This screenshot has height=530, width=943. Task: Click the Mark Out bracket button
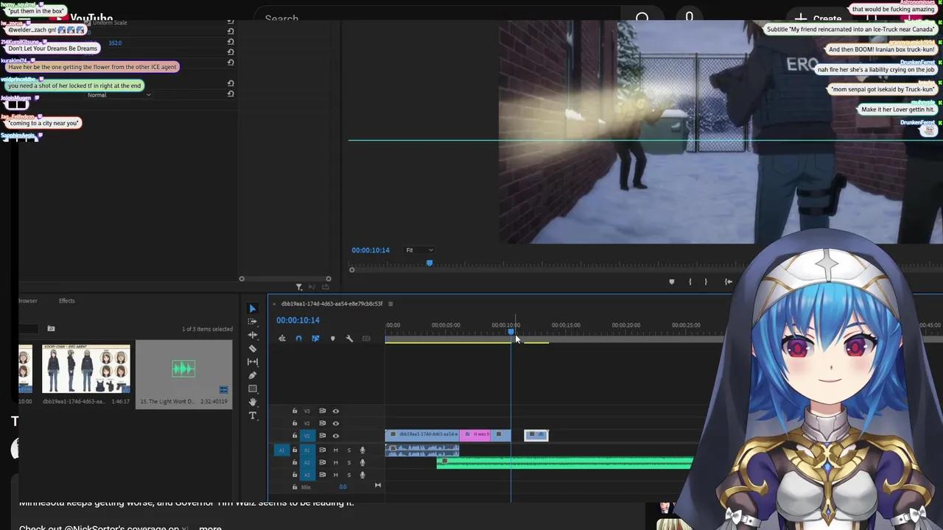(x=706, y=281)
